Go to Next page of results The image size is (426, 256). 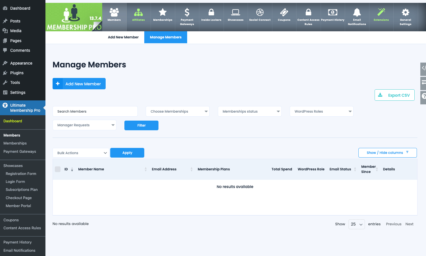pyautogui.click(x=410, y=224)
